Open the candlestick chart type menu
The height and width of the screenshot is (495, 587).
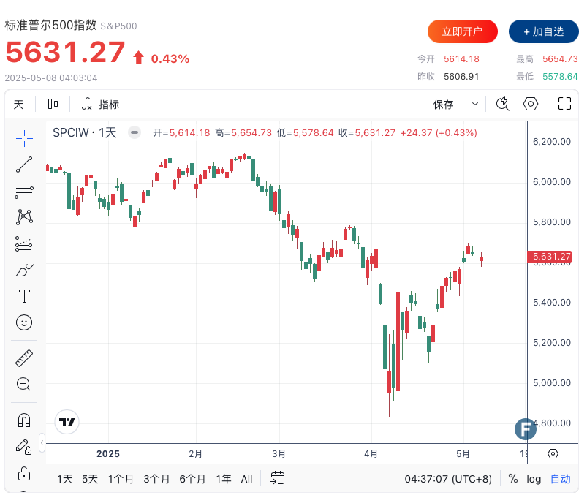[x=53, y=104]
